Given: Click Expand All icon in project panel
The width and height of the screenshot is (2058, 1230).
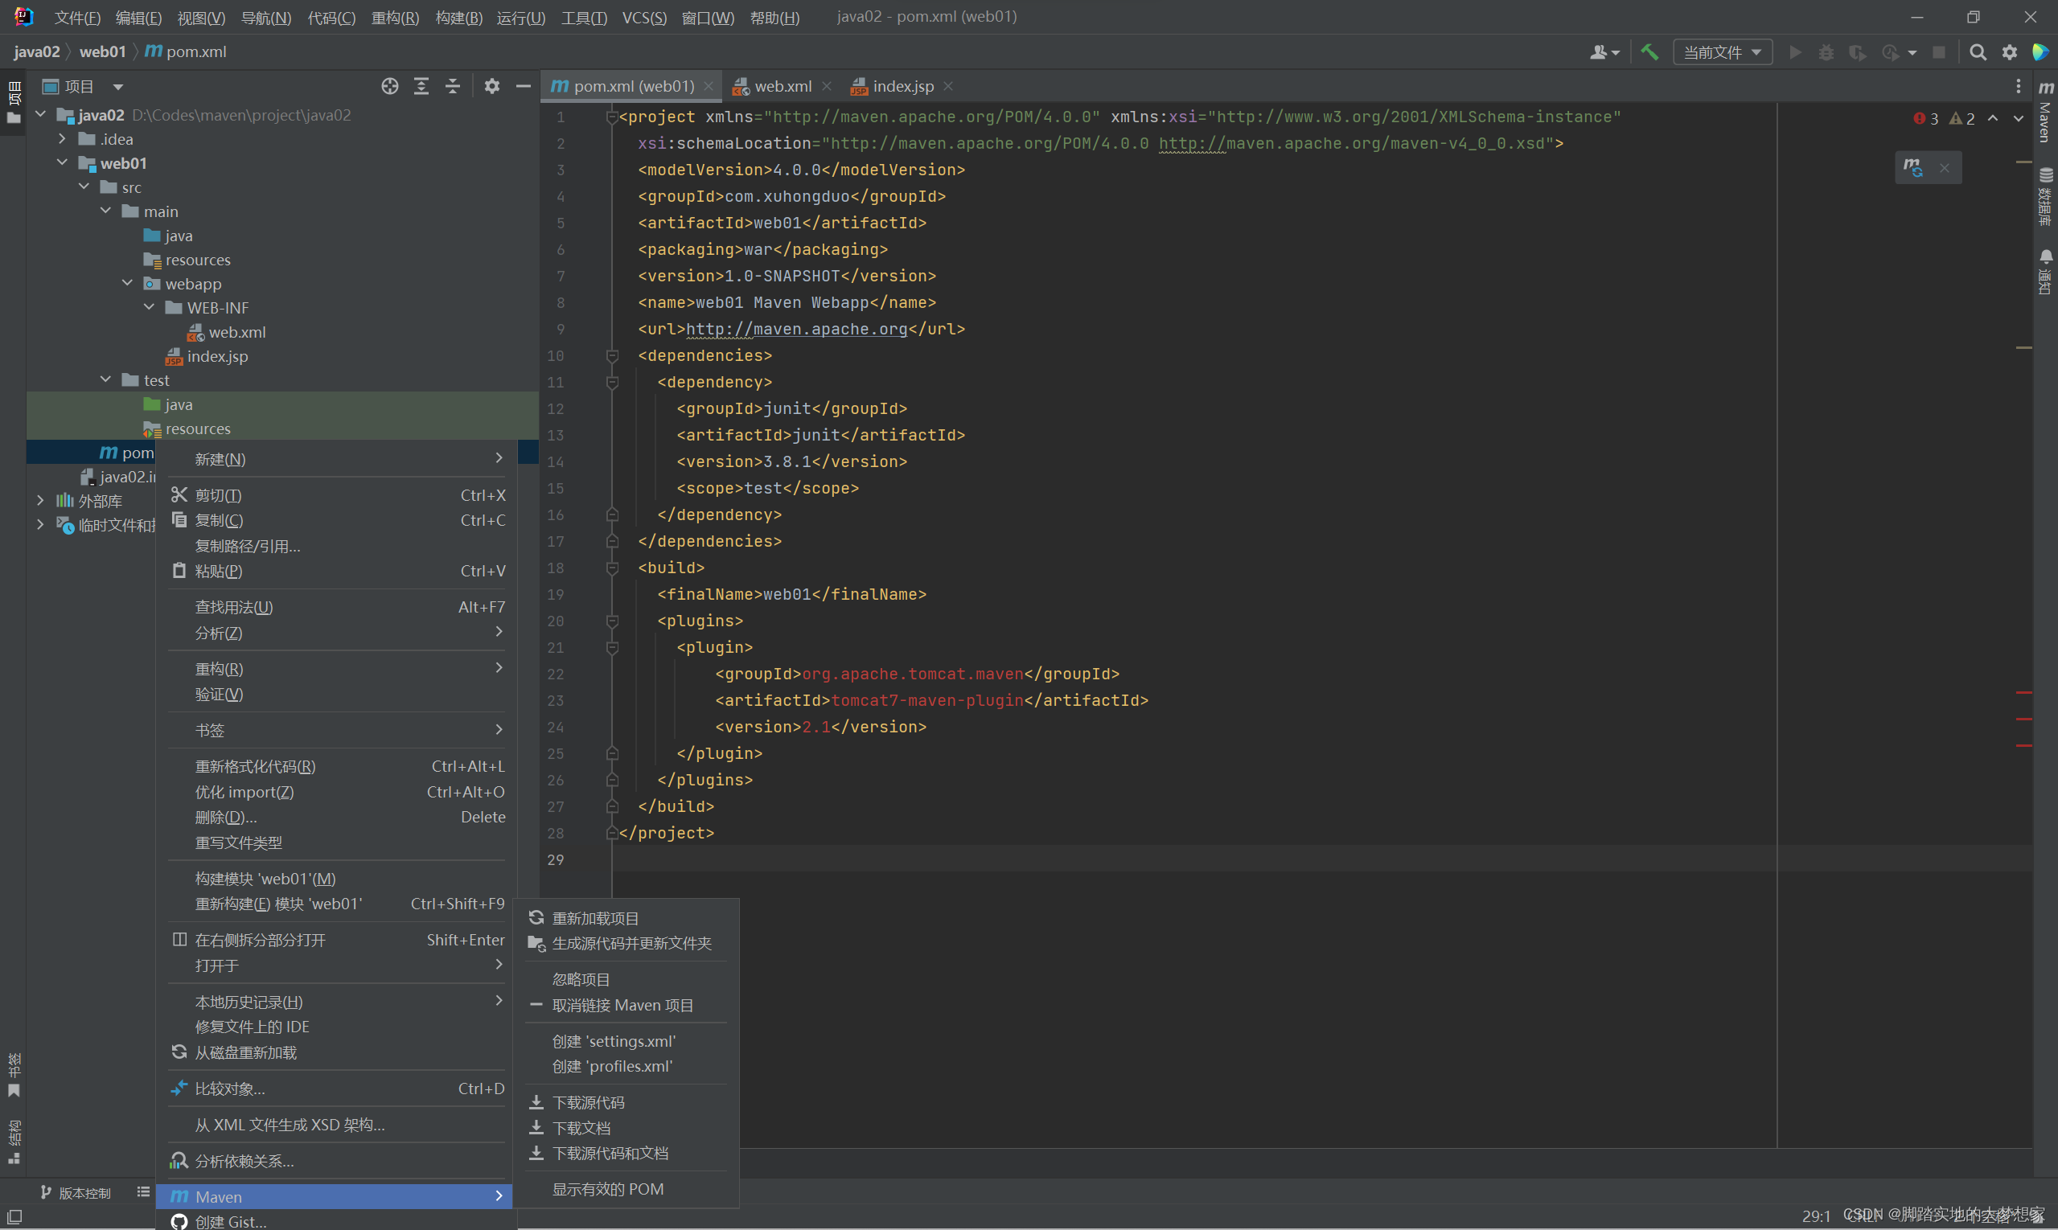Looking at the screenshot, I should (421, 86).
